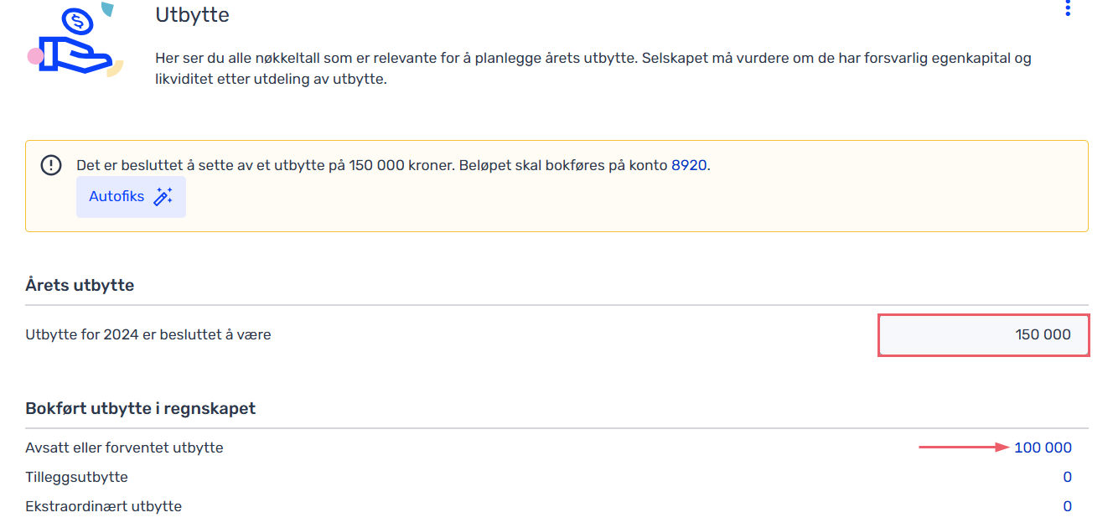Select the Årets utbytte section heading
Image resolution: width=1113 pixels, height=528 pixels.
pos(80,285)
